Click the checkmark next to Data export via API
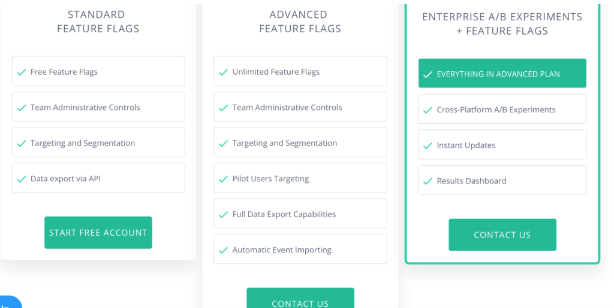This screenshot has height=308, width=614. tap(22, 179)
